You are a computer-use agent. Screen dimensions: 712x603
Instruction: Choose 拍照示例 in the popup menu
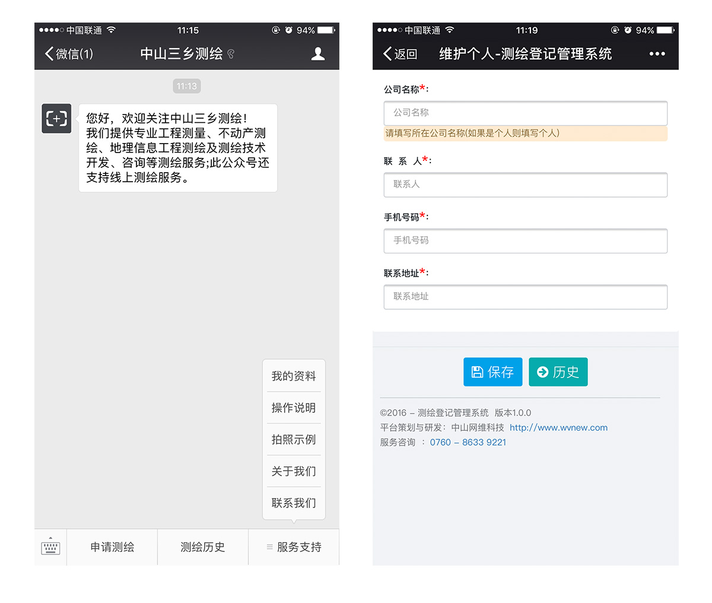click(294, 440)
